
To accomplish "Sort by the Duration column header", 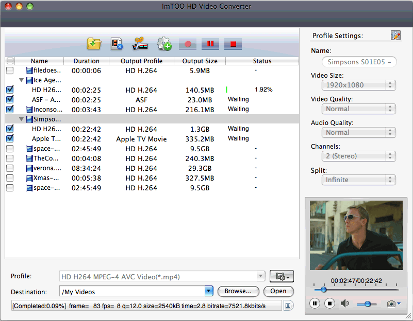I will click(87, 61).
